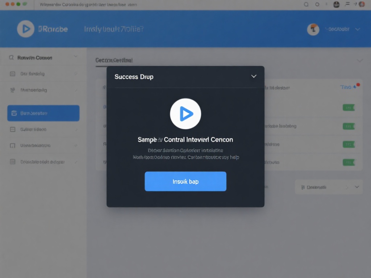This screenshot has height=278, width=371.
Task: Click the blue Tino link with red dot
Action: click(x=346, y=87)
